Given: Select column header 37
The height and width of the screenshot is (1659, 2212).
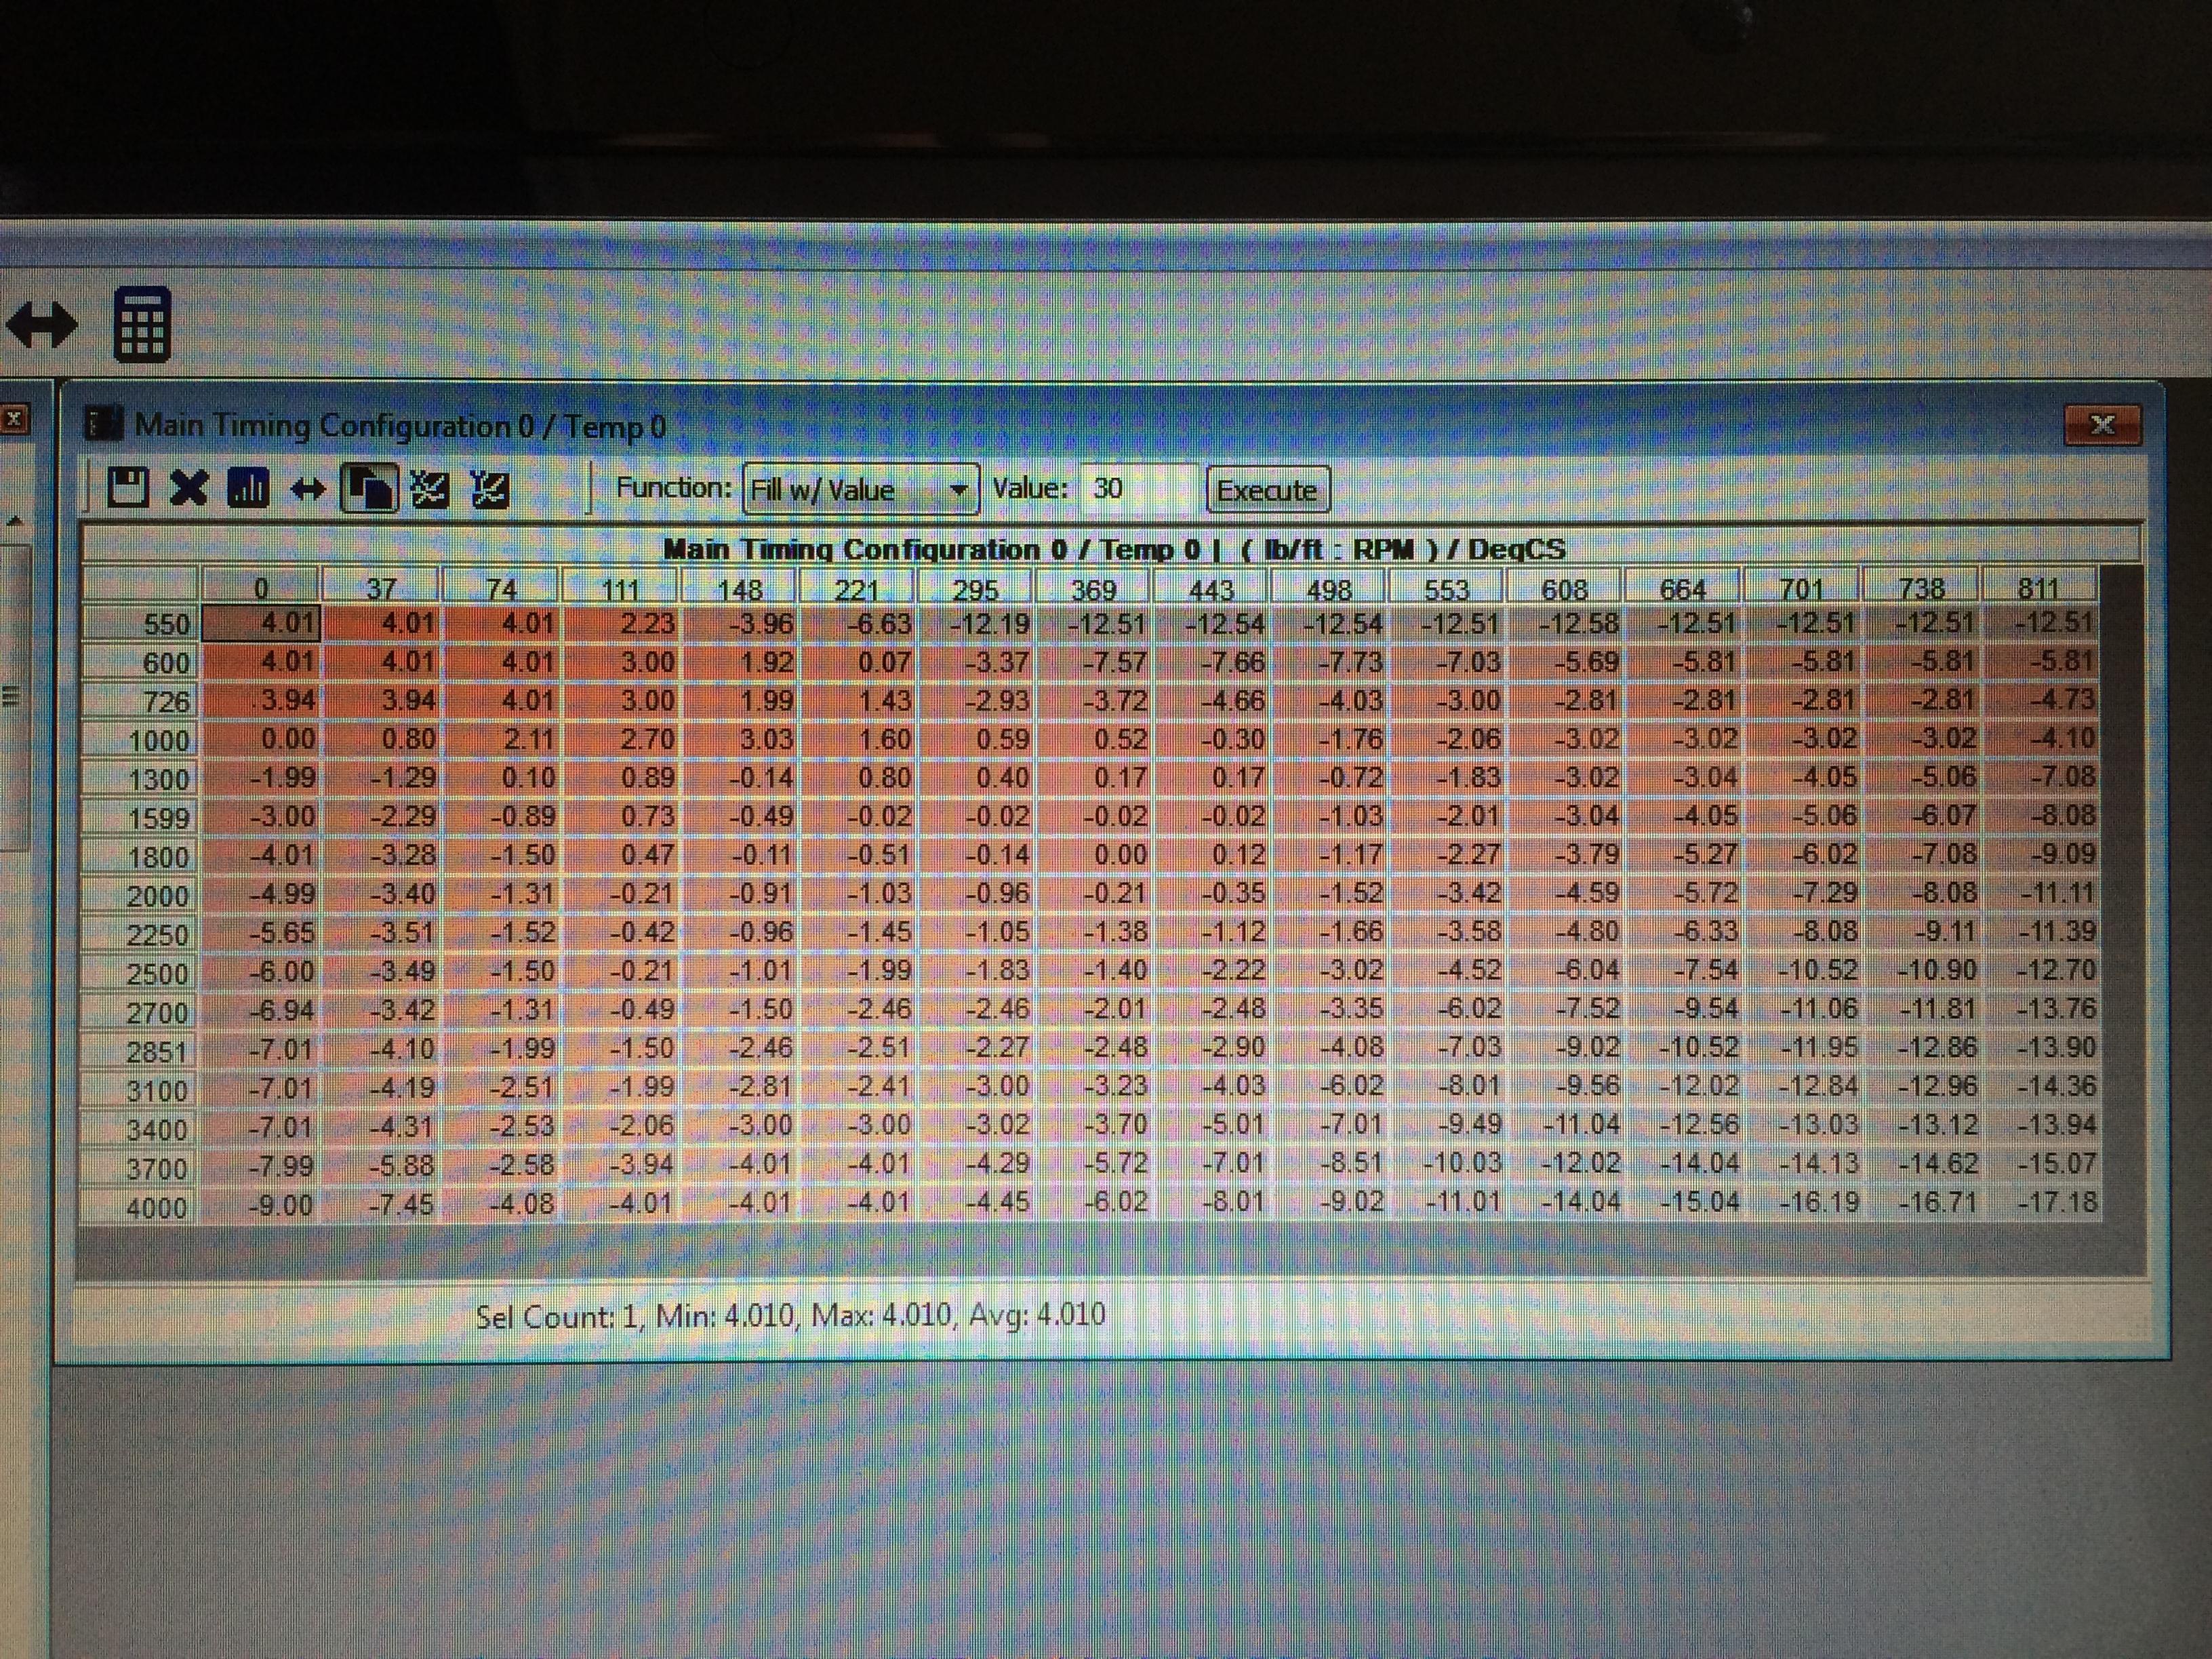Looking at the screenshot, I should (381, 587).
